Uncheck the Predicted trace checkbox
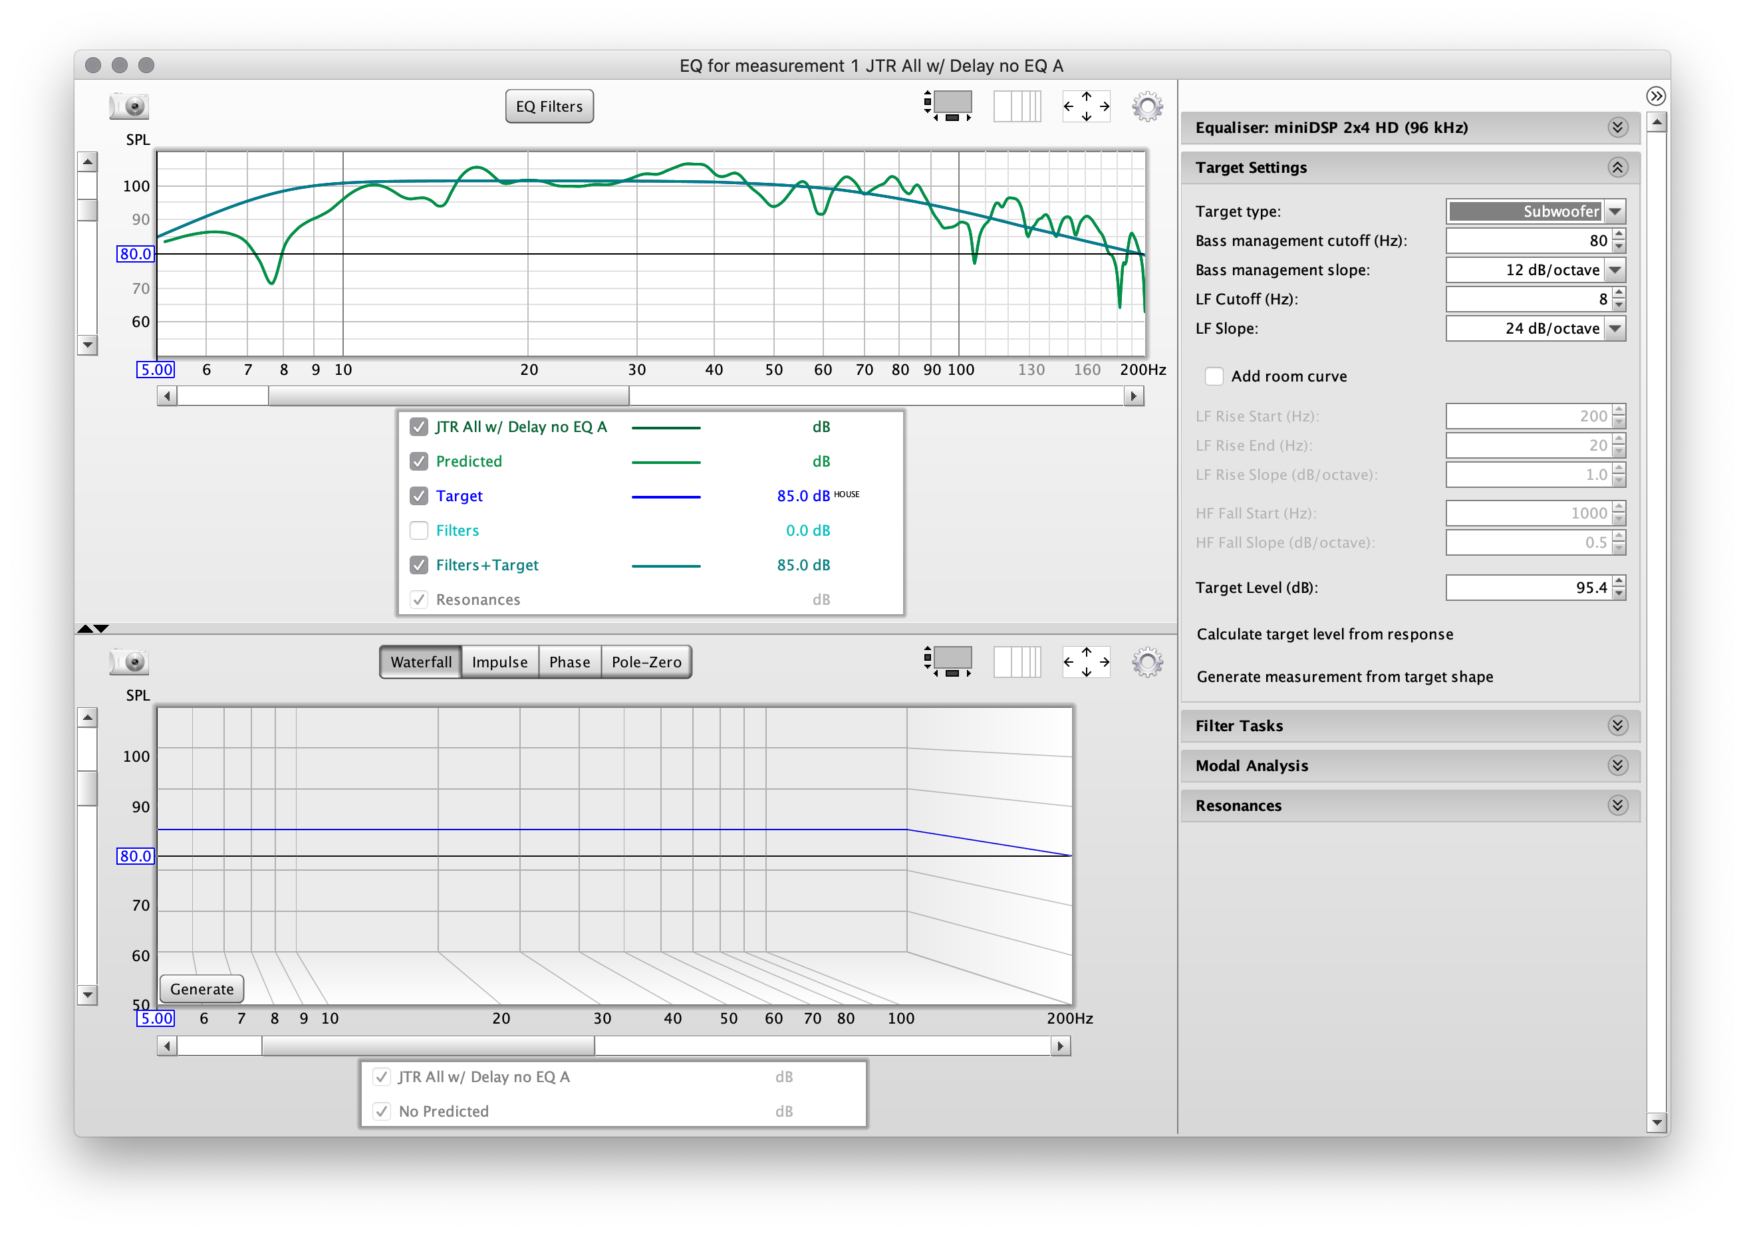This screenshot has height=1235, width=1745. pos(419,461)
